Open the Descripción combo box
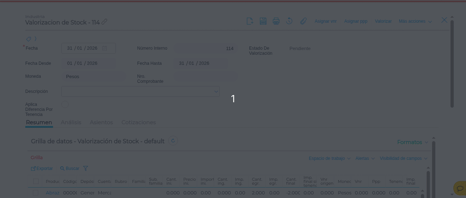 (140, 91)
